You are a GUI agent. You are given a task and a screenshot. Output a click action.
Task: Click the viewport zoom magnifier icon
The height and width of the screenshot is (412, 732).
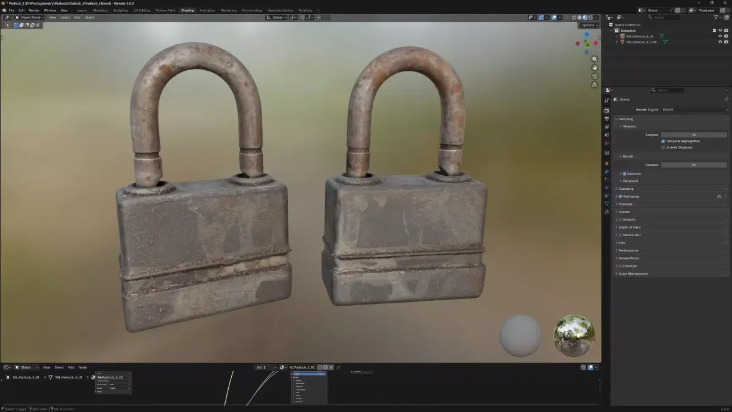(x=595, y=59)
